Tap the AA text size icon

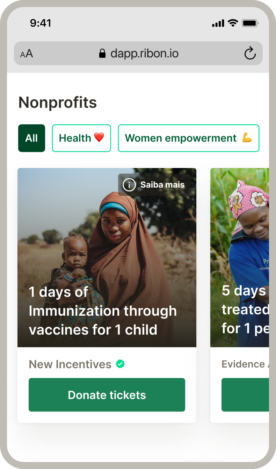(27, 54)
